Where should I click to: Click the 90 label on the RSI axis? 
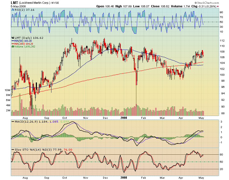[221, 12]
